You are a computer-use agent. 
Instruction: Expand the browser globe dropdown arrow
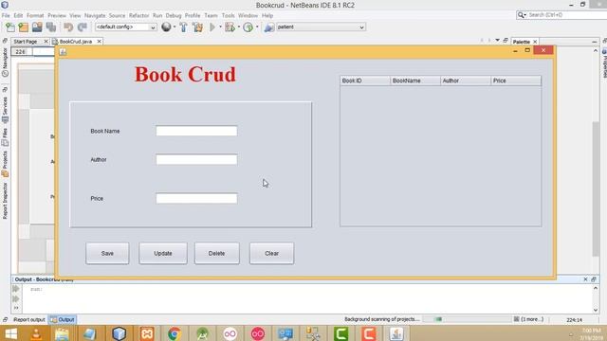[175, 27]
